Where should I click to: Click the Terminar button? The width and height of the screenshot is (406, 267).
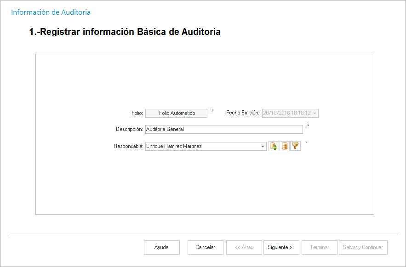coord(319,247)
